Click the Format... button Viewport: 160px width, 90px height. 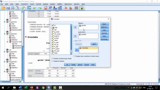(x=105, y=33)
